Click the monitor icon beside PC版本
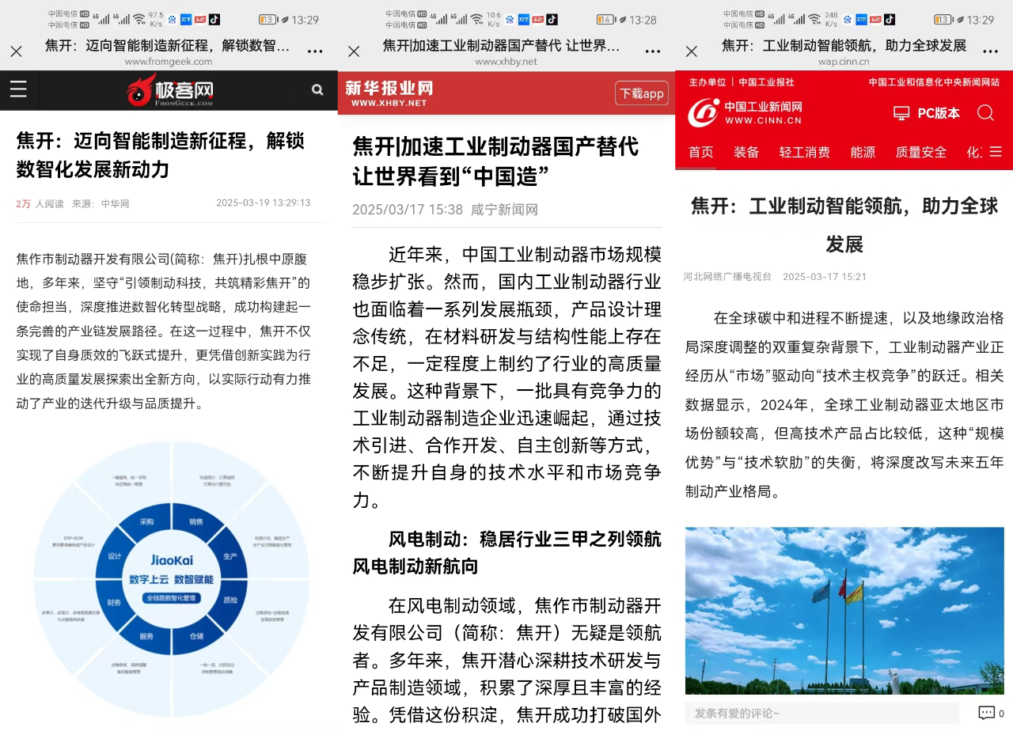The height and width of the screenshot is (731, 1013). pyautogui.click(x=901, y=113)
